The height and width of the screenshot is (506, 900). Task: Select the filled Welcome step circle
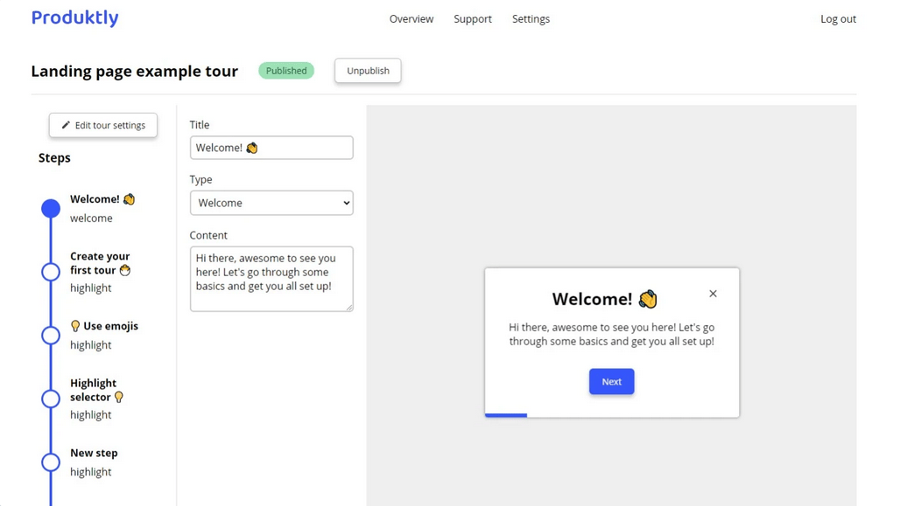(51, 208)
